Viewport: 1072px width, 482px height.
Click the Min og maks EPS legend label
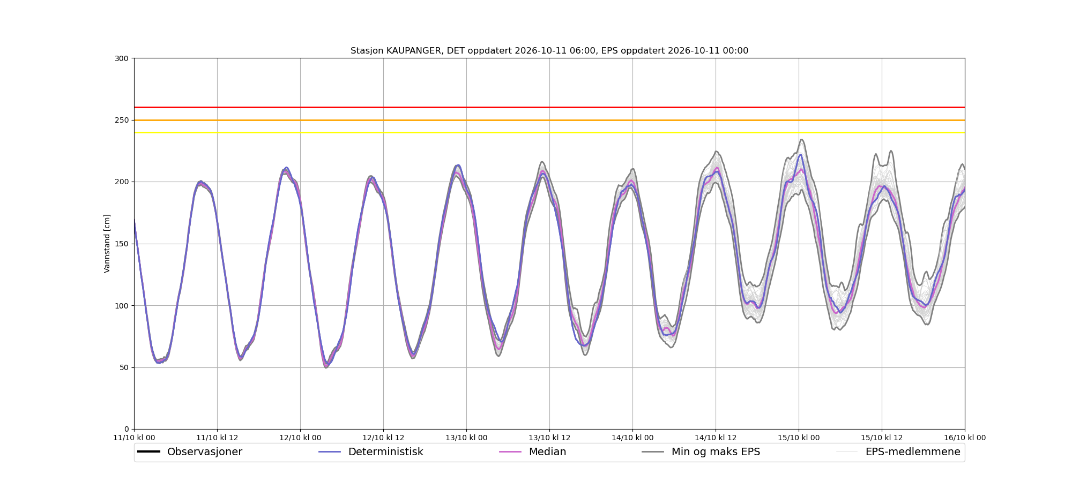pos(716,452)
